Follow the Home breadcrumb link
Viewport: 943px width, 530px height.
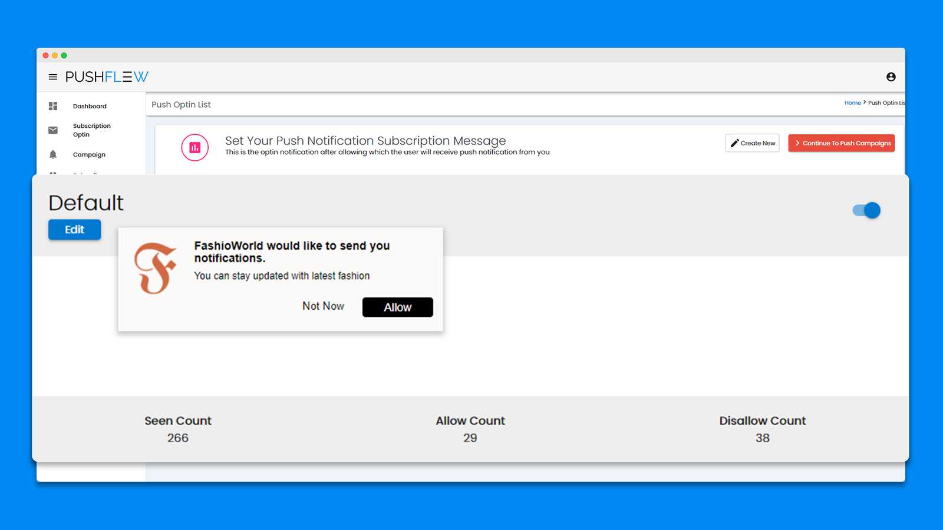852,103
